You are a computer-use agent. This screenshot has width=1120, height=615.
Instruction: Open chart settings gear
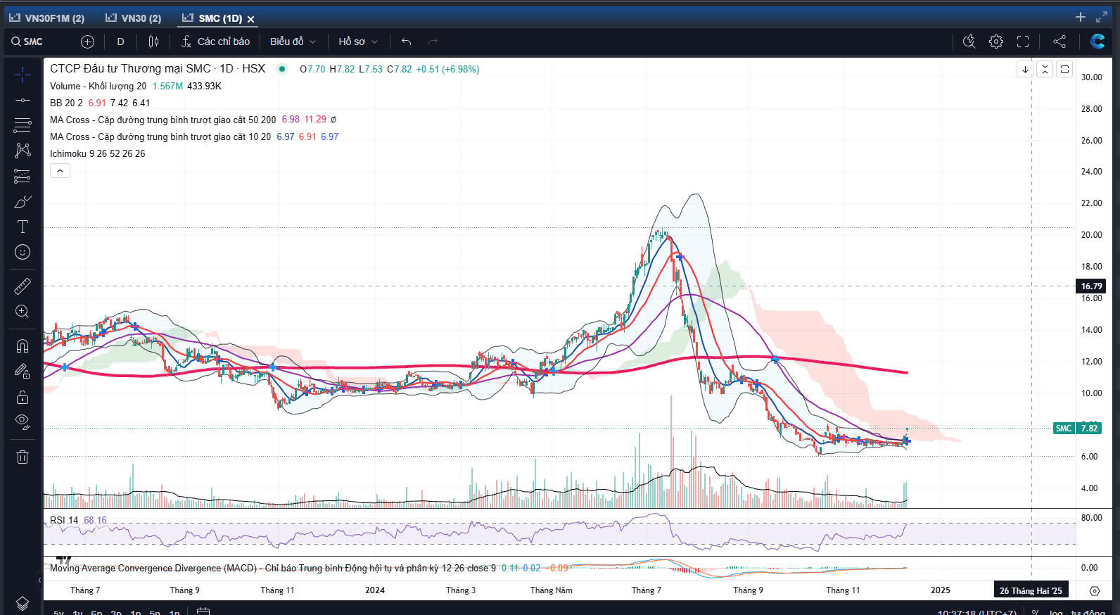click(x=995, y=42)
